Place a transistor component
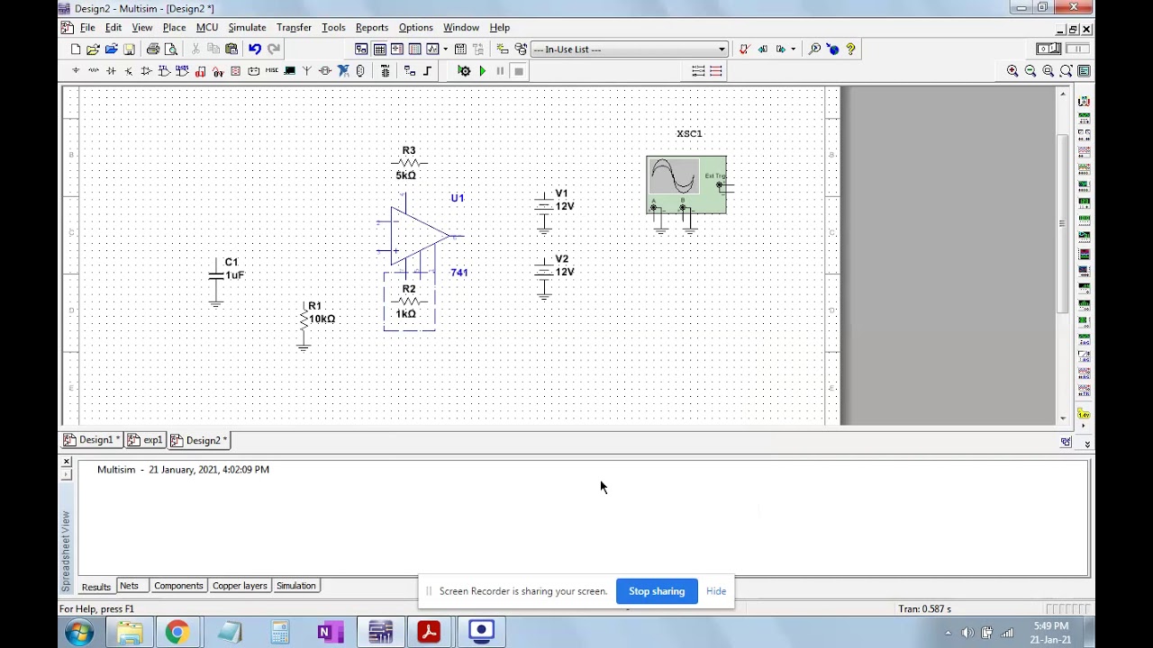The height and width of the screenshot is (648, 1153). point(129,71)
